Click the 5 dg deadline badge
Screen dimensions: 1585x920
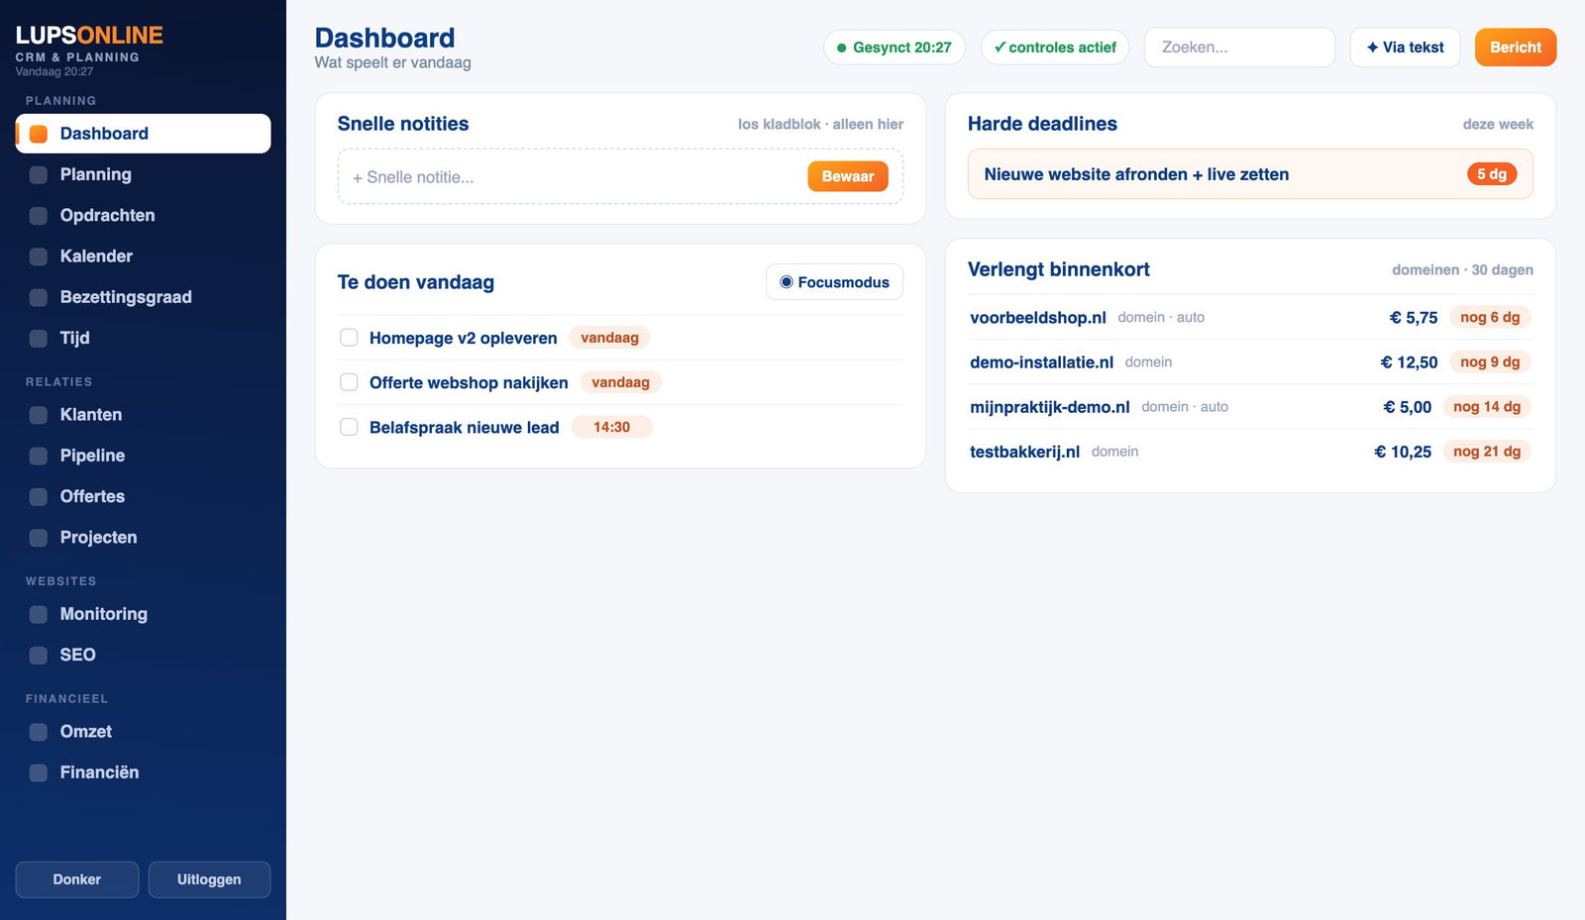pos(1492,174)
